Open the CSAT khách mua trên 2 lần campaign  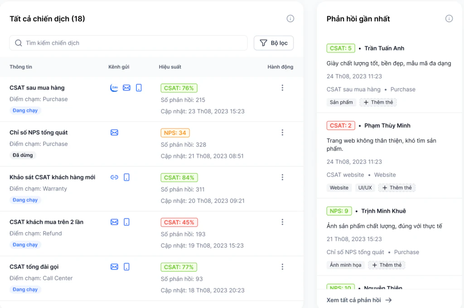tap(46, 222)
